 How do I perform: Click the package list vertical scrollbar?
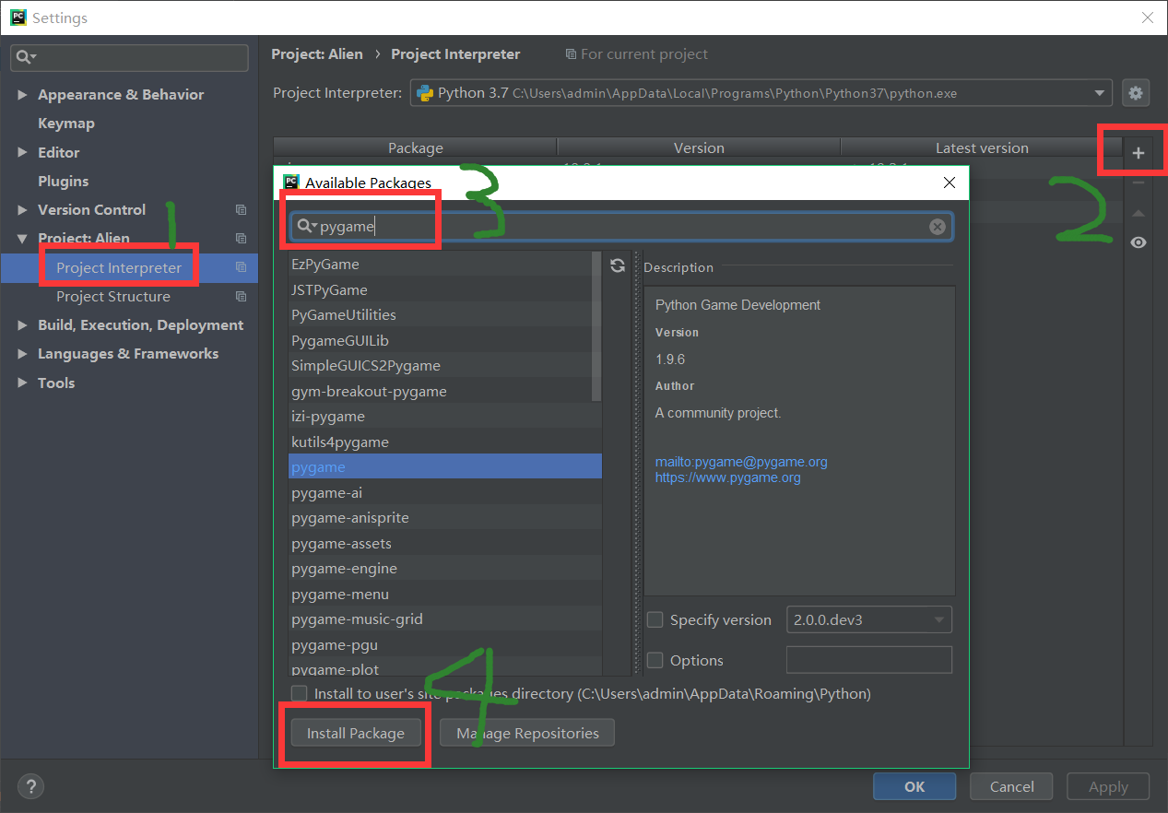tap(596, 326)
